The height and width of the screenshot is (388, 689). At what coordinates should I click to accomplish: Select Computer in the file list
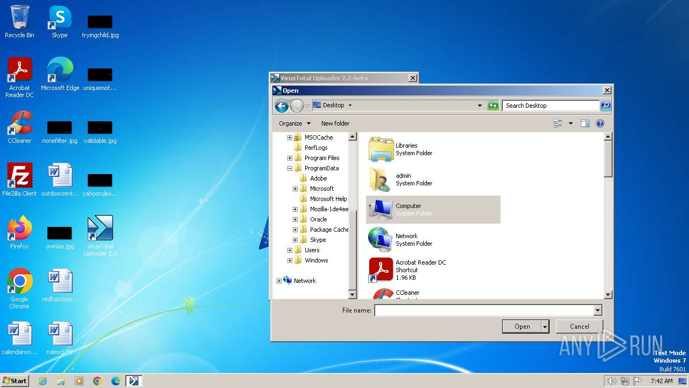(433, 210)
